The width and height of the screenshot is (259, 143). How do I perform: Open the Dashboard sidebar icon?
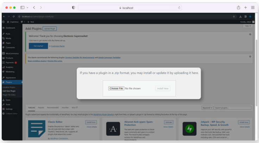coord(3,28)
